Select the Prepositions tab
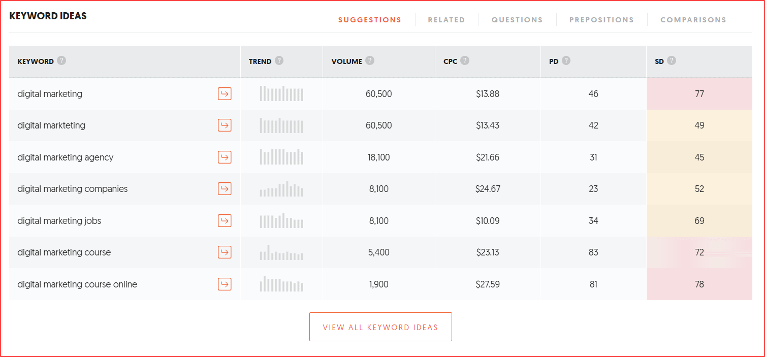 [601, 20]
